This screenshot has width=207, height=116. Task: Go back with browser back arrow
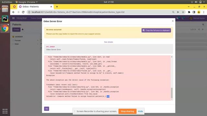(x=14, y=12)
